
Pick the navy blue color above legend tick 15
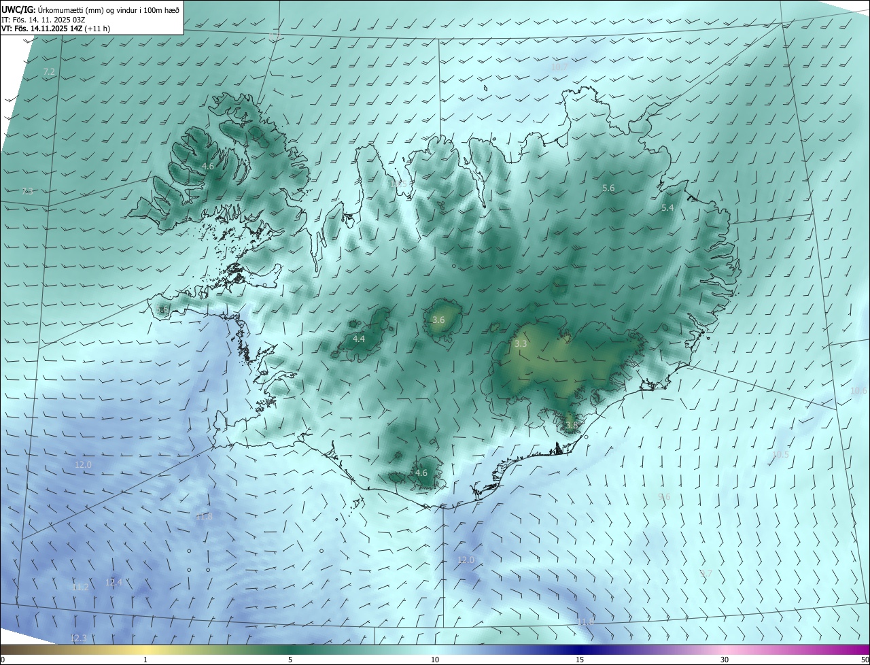(580, 649)
